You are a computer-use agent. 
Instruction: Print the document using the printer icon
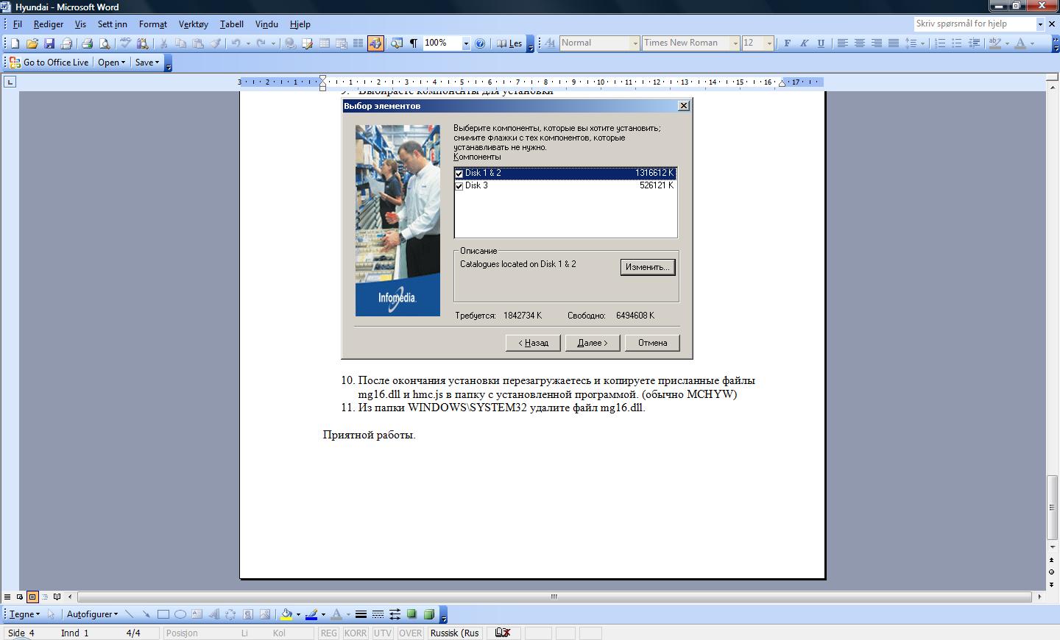pyautogui.click(x=87, y=43)
